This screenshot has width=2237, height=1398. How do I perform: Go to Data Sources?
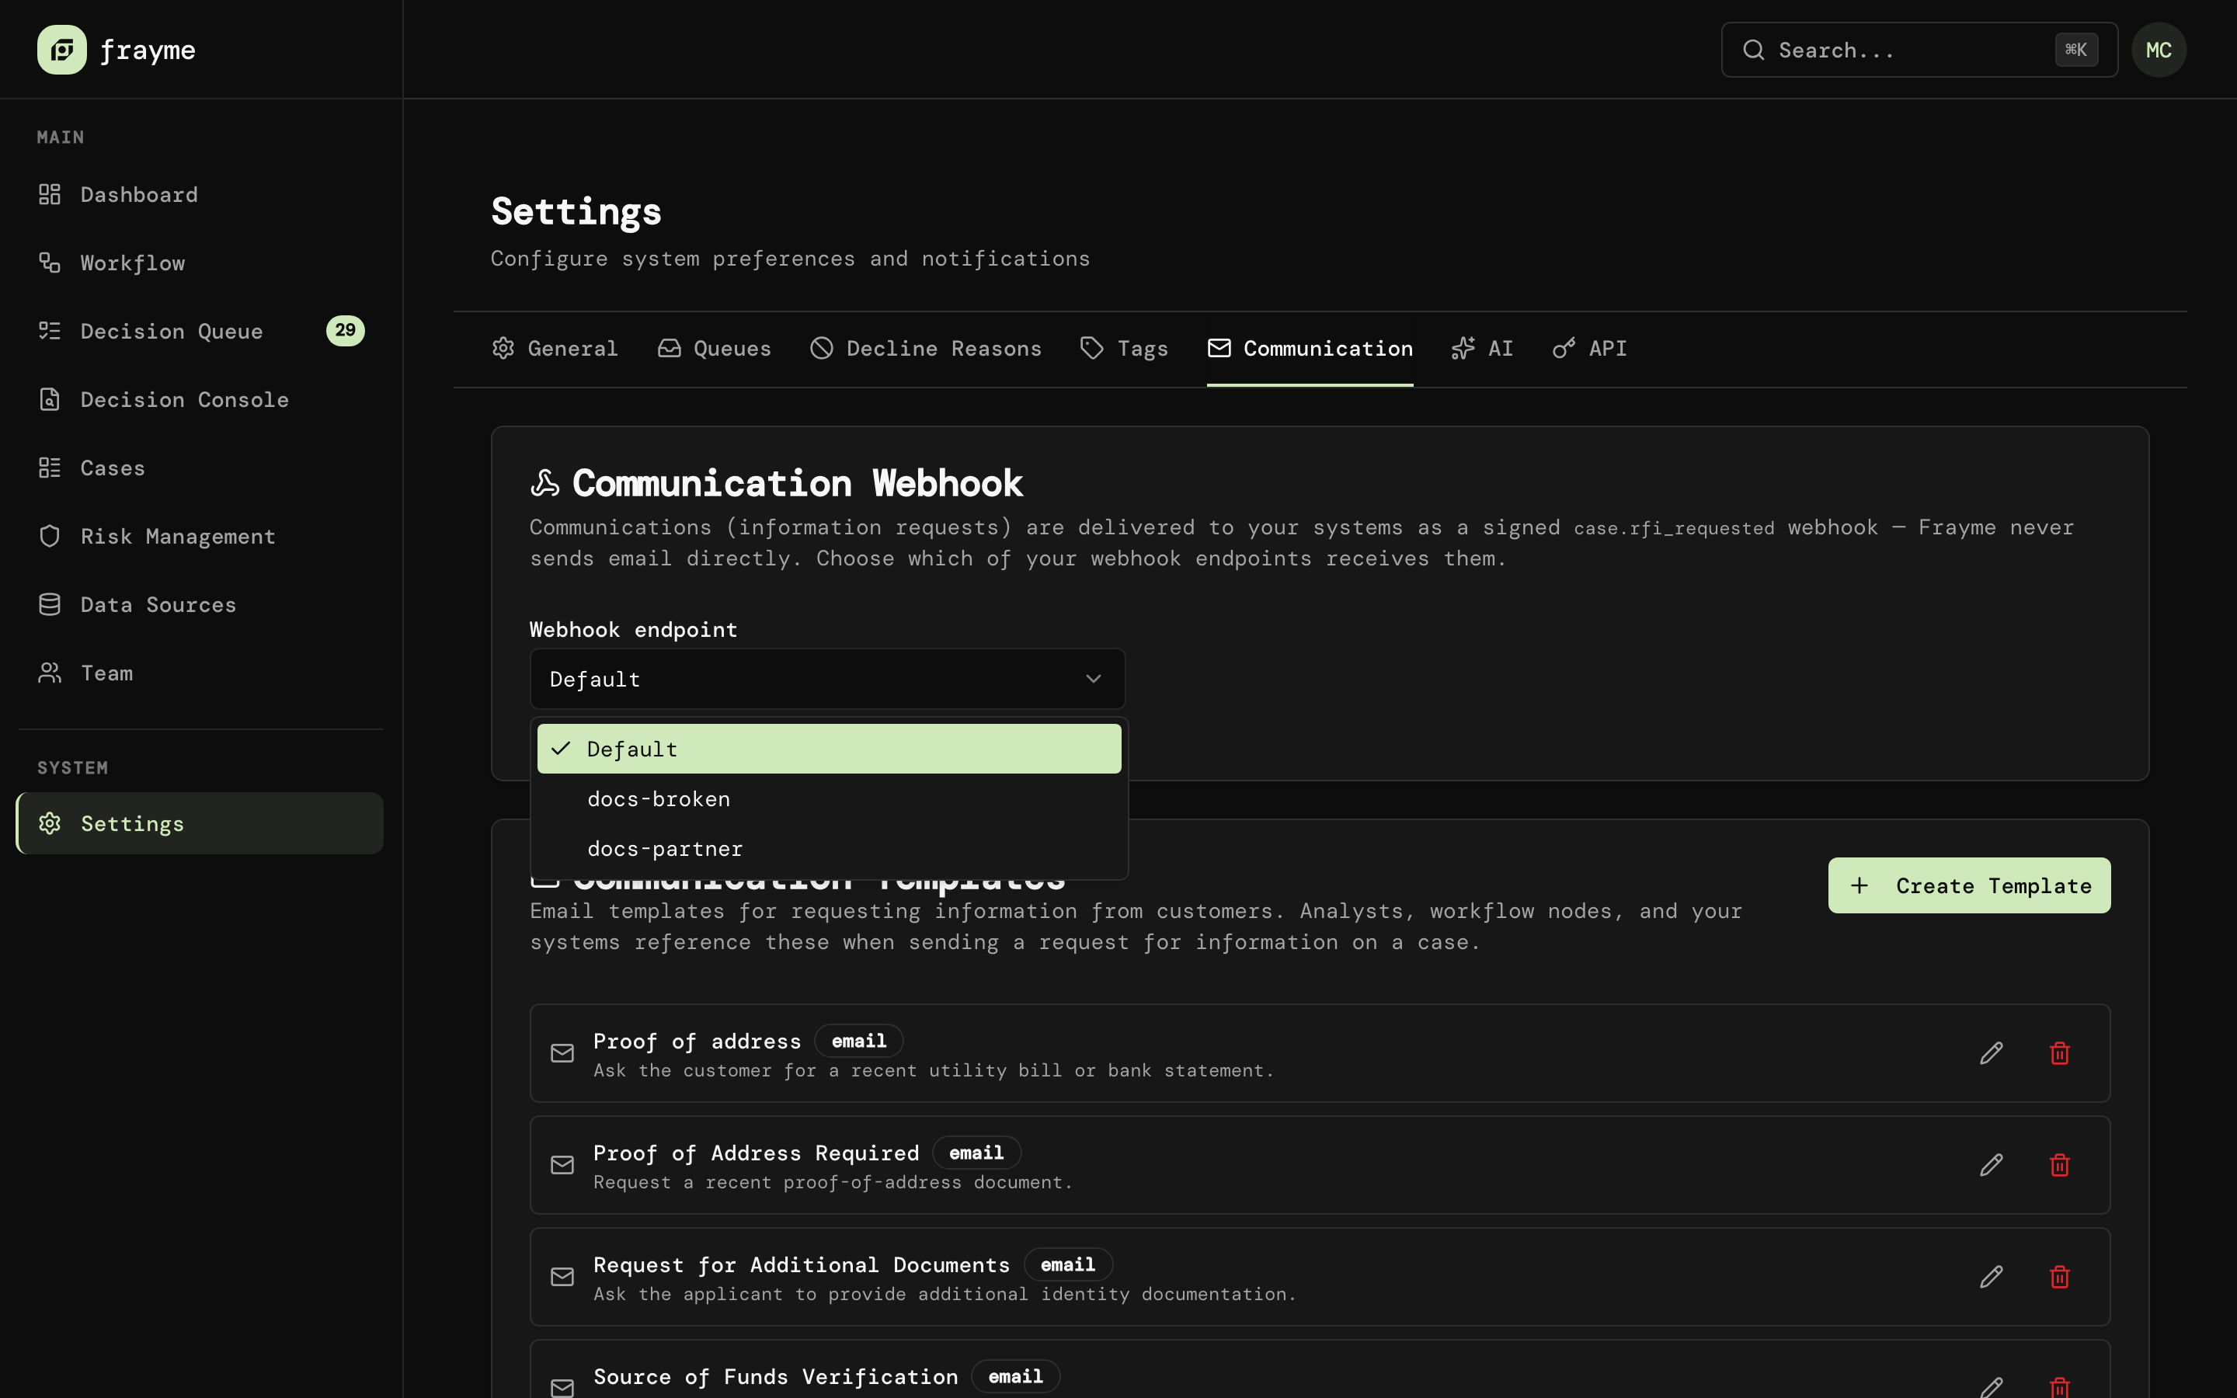200,605
